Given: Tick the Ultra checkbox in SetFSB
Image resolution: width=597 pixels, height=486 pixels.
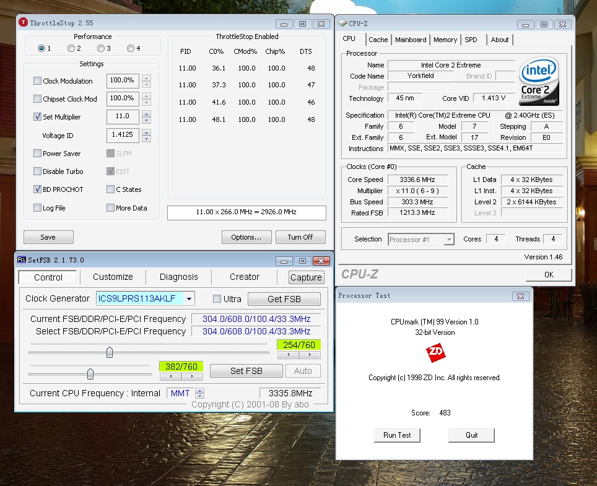Looking at the screenshot, I should [x=217, y=299].
